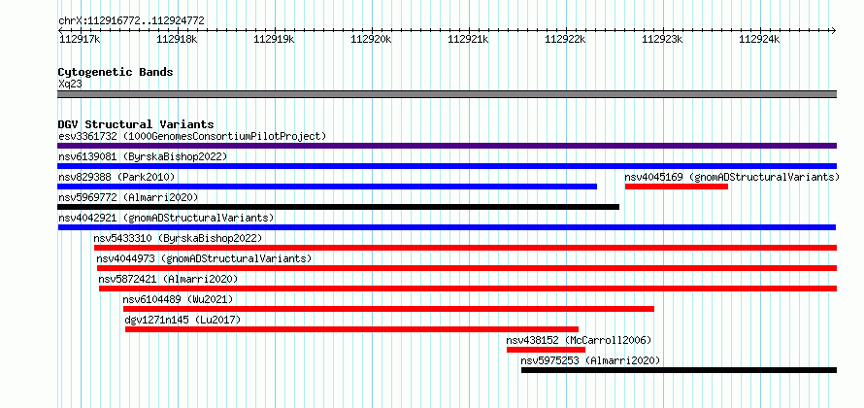Click the esv3361732 variant label
Viewport: 864px width, 408px height.
(192, 136)
